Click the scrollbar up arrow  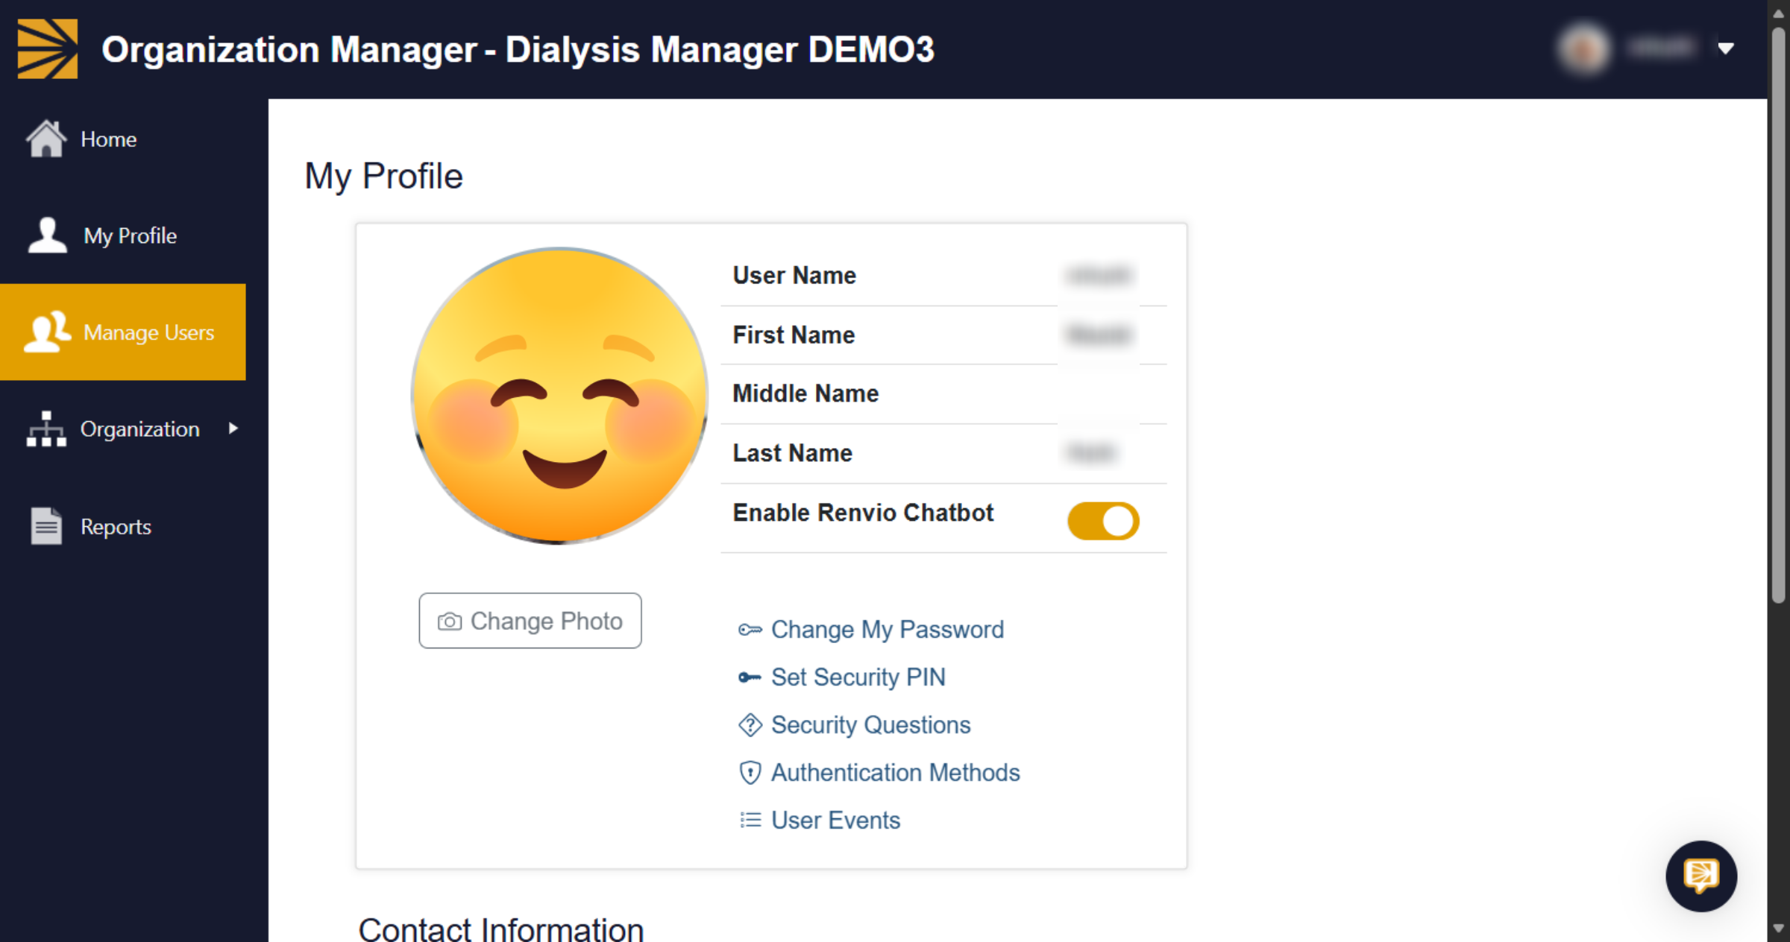click(x=1779, y=13)
